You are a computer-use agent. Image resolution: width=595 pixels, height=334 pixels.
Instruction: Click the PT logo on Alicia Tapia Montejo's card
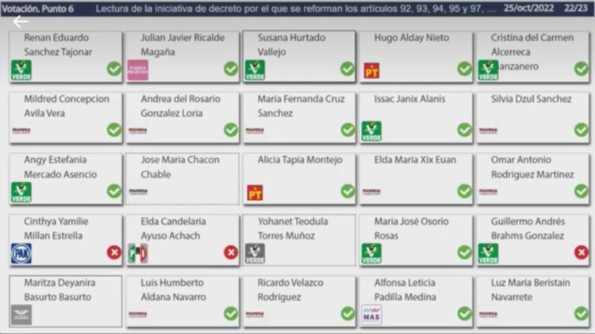(x=255, y=193)
